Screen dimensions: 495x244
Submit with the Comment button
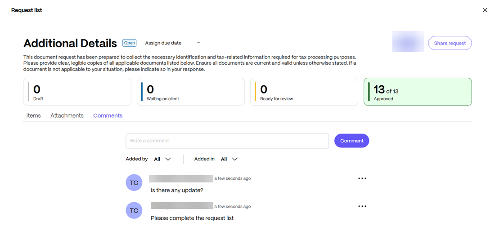point(352,141)
